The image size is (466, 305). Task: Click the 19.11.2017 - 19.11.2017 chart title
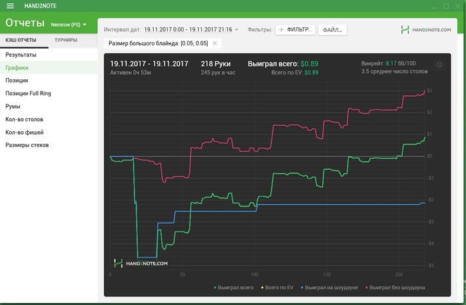(x=149, y=64)
